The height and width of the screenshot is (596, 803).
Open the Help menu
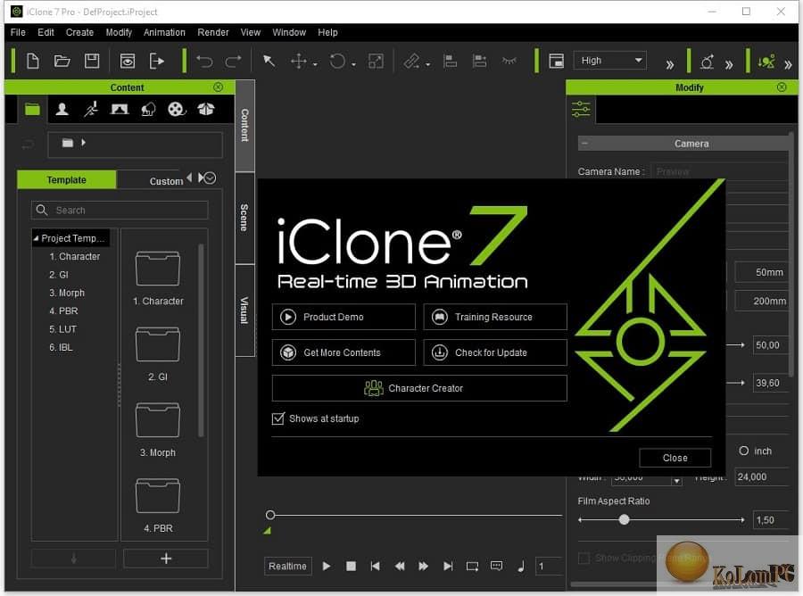327,32
